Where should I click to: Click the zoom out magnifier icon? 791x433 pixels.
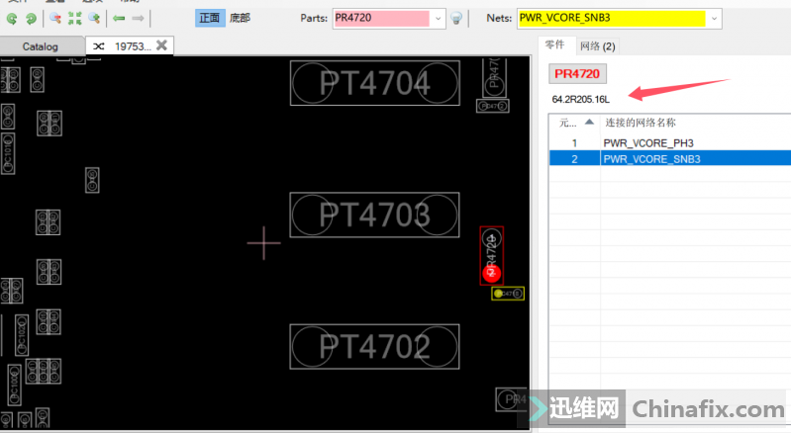55,18
